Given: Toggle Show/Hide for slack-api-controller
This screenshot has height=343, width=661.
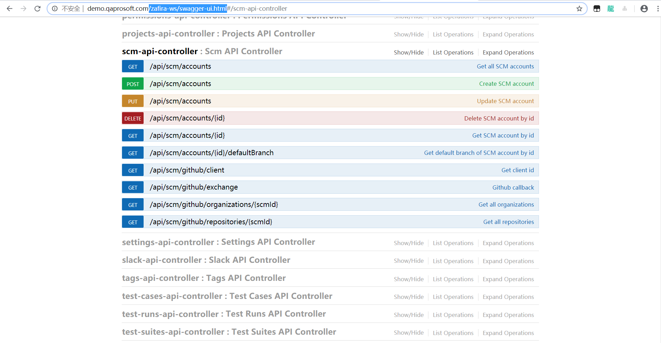Looking at the screenshot, I should (409, 261).
